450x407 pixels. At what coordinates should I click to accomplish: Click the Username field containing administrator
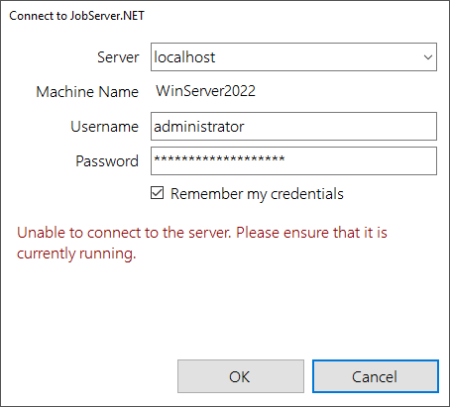293,127
